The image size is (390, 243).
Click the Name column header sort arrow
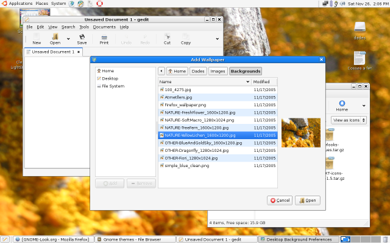tap(248, 81)
